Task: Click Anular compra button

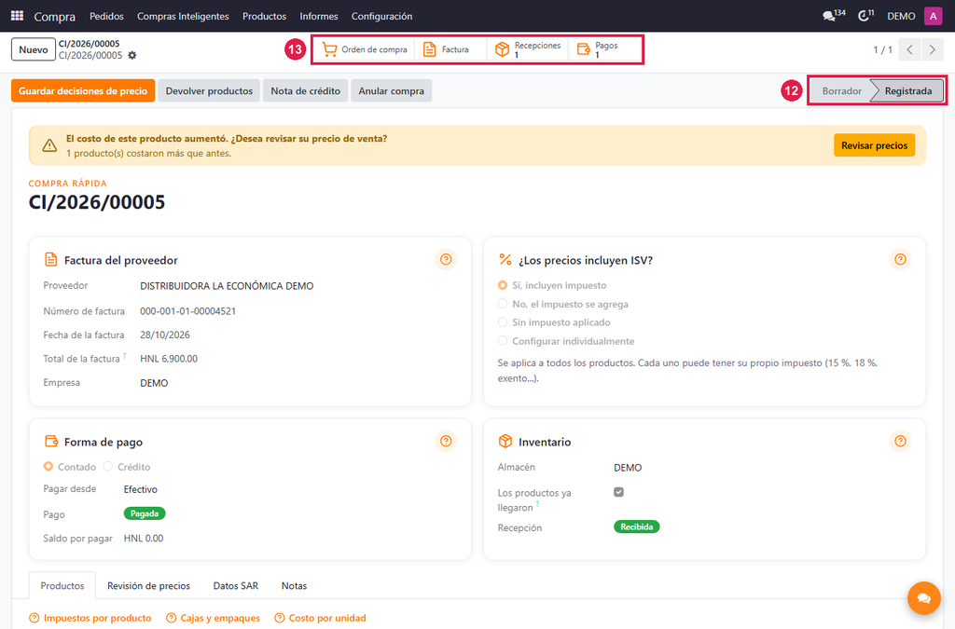Action: (x=391, y=90)
